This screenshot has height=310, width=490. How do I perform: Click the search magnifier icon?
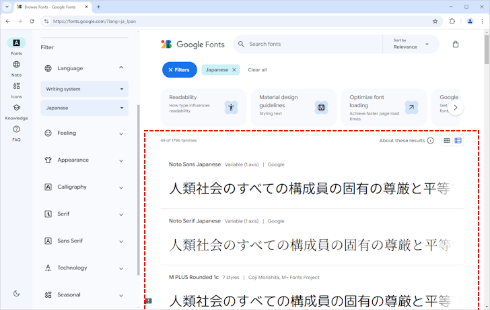[241, 44]
